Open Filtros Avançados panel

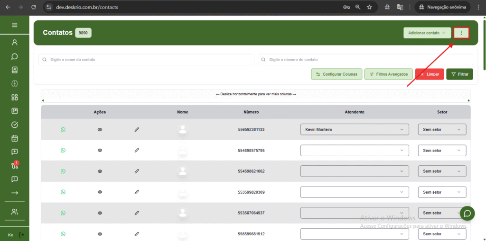pos(388,74)
